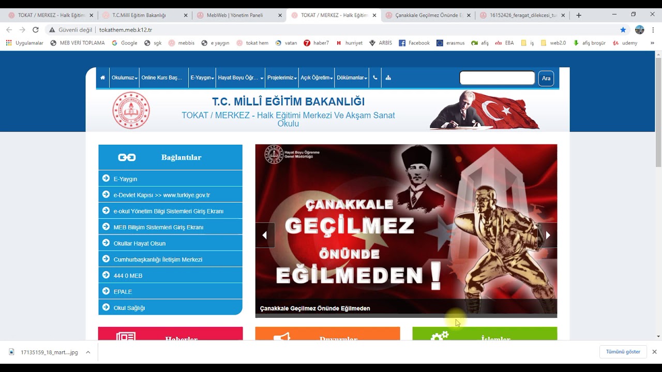Open the Uygulamalar apps grid bookmark
Screen dimensions: 662x372
(x=25, y=43)
